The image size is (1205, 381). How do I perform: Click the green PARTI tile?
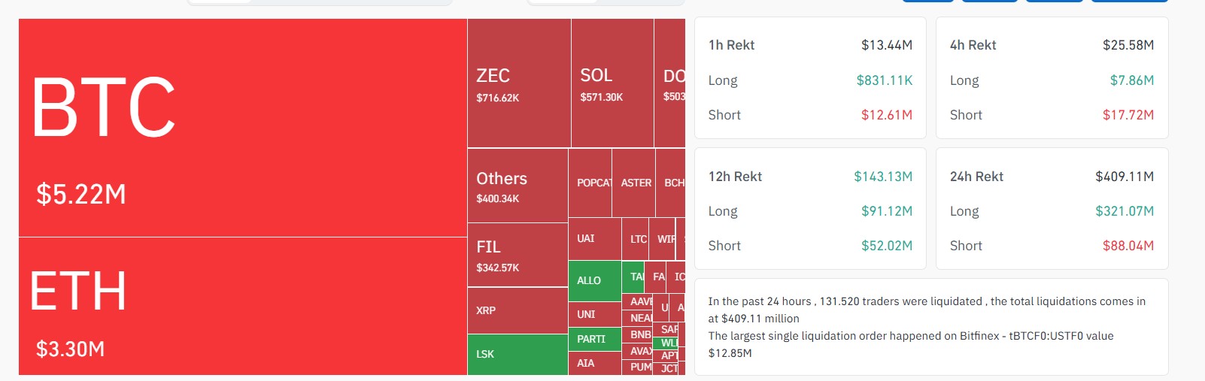(594, 339)
